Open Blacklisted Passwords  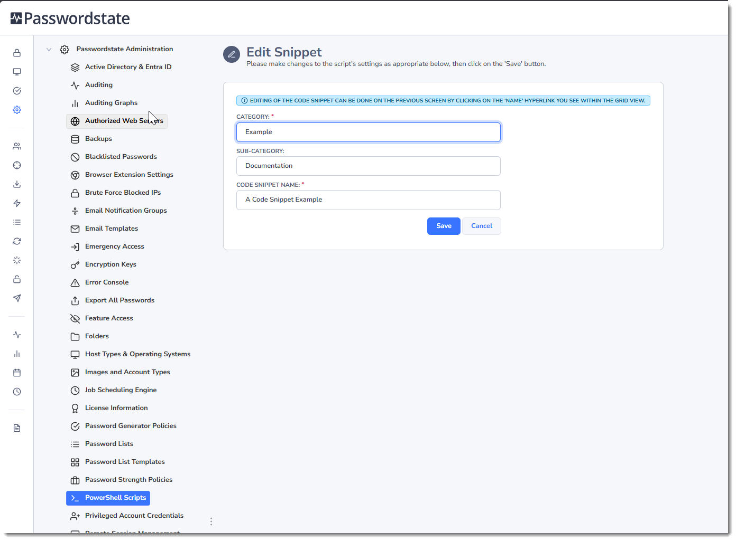[x=121, y=157]
